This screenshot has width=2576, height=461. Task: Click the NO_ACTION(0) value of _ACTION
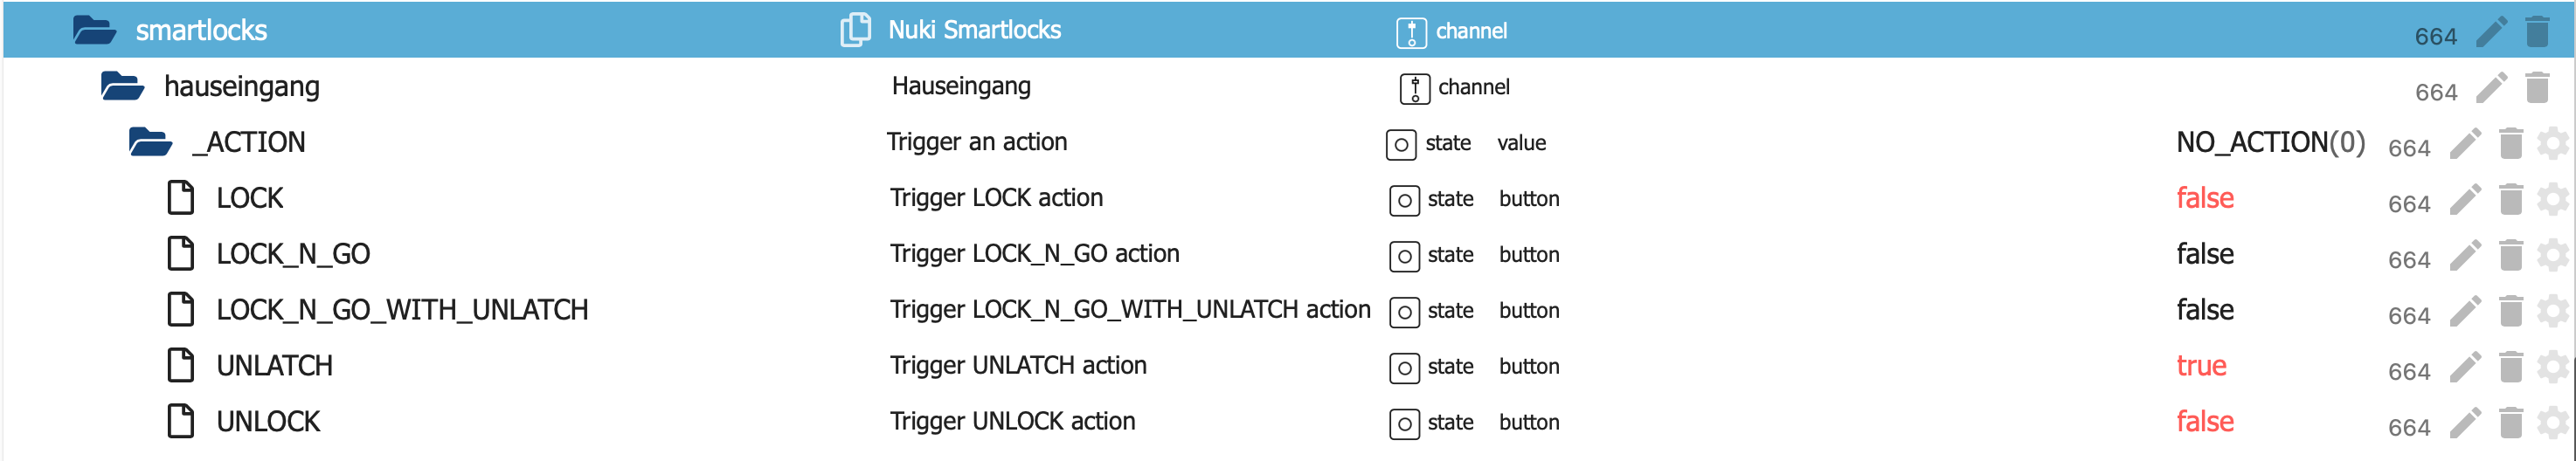(x=2269, y=142)
